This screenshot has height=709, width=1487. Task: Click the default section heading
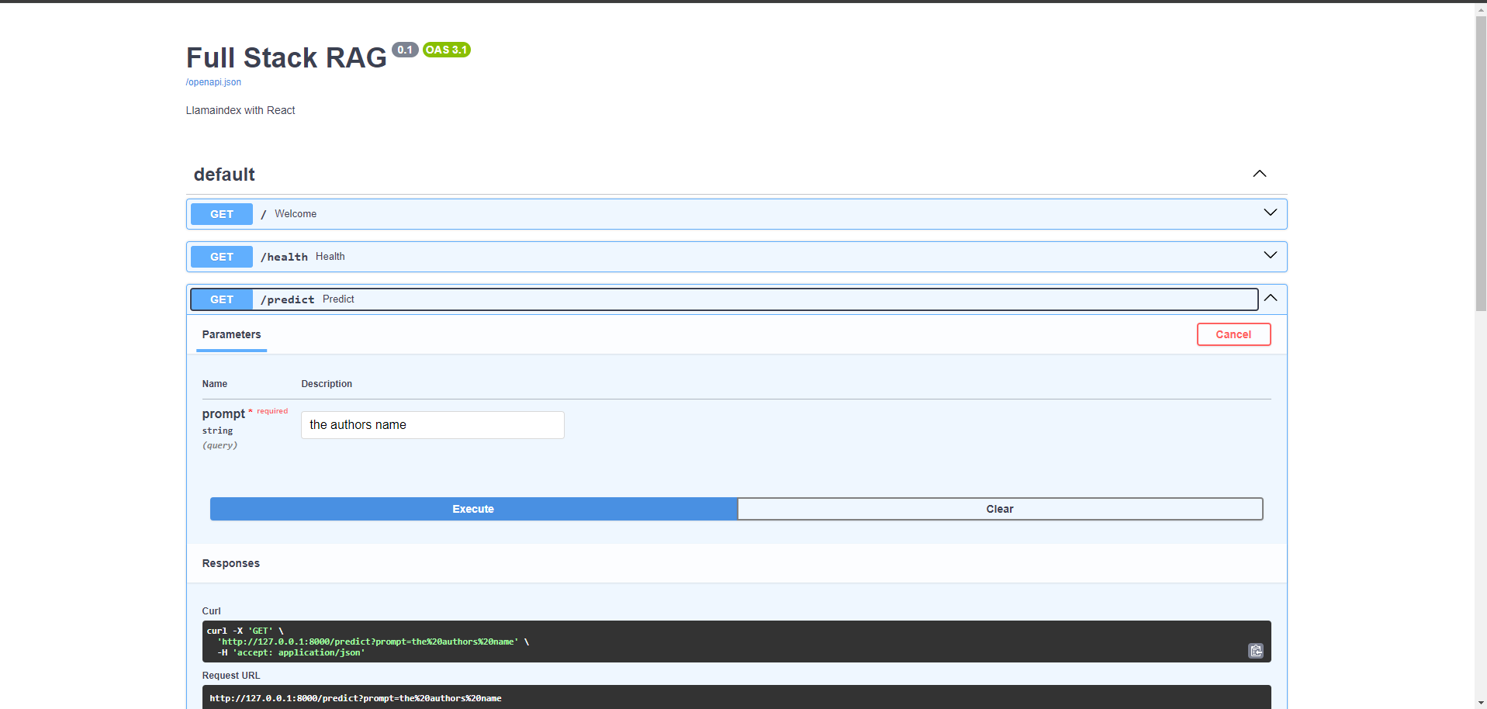tap(224, 175)
